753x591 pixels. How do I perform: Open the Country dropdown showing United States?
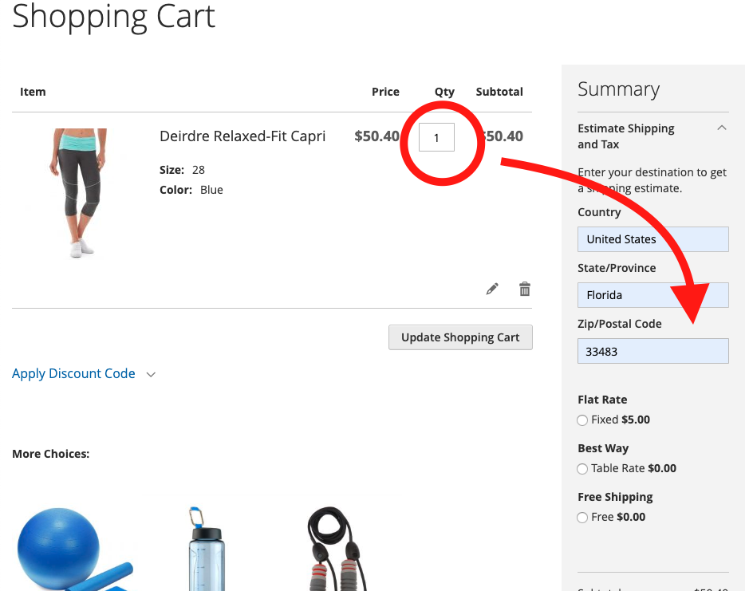tap(652, 239)
